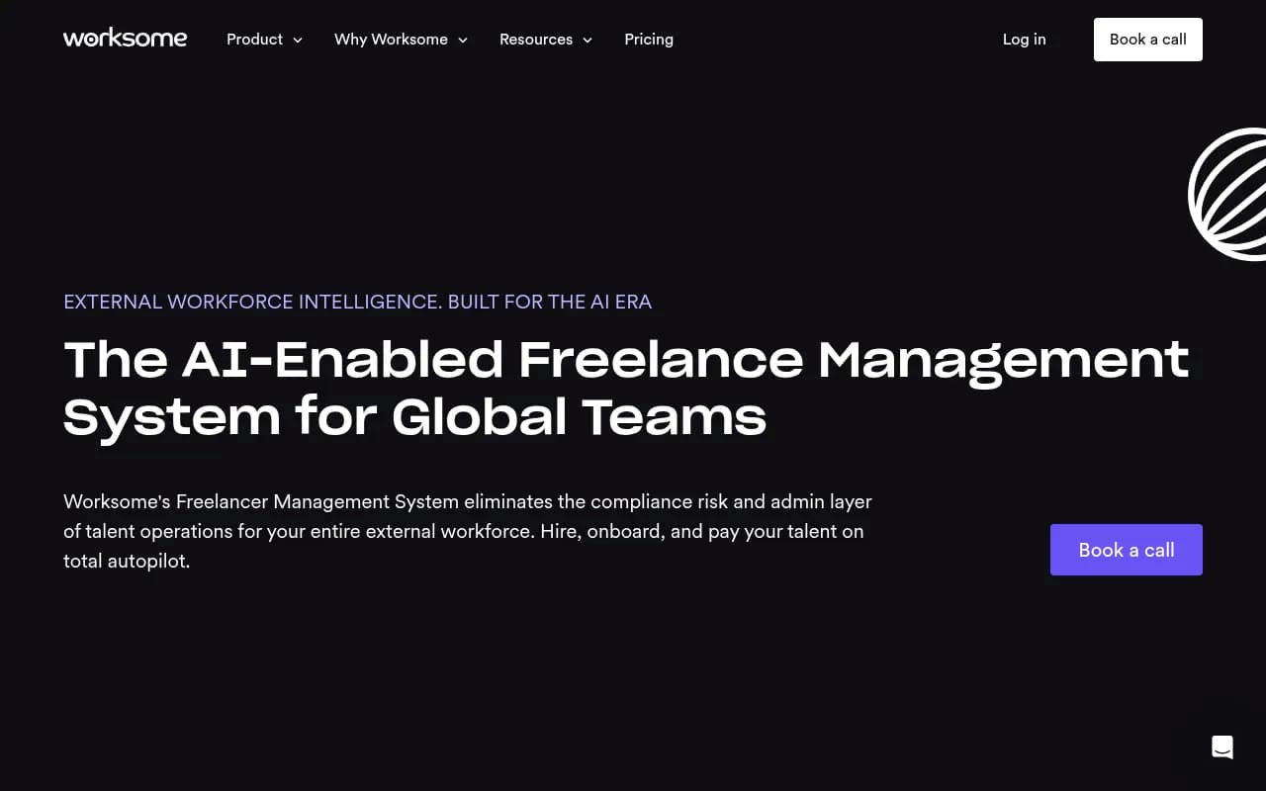Click the white Book a call button
The height and width of the screenshot is (791, 1266).
coord(1148,40)
